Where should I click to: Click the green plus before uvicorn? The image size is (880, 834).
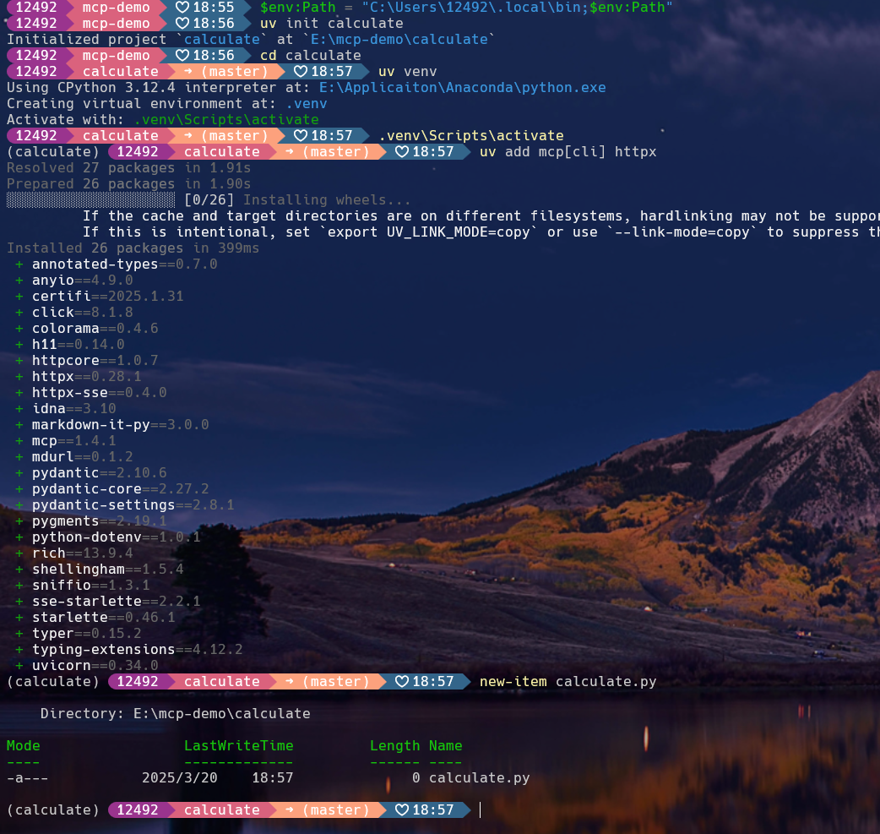pyautogui.click(x=19, y=666)
